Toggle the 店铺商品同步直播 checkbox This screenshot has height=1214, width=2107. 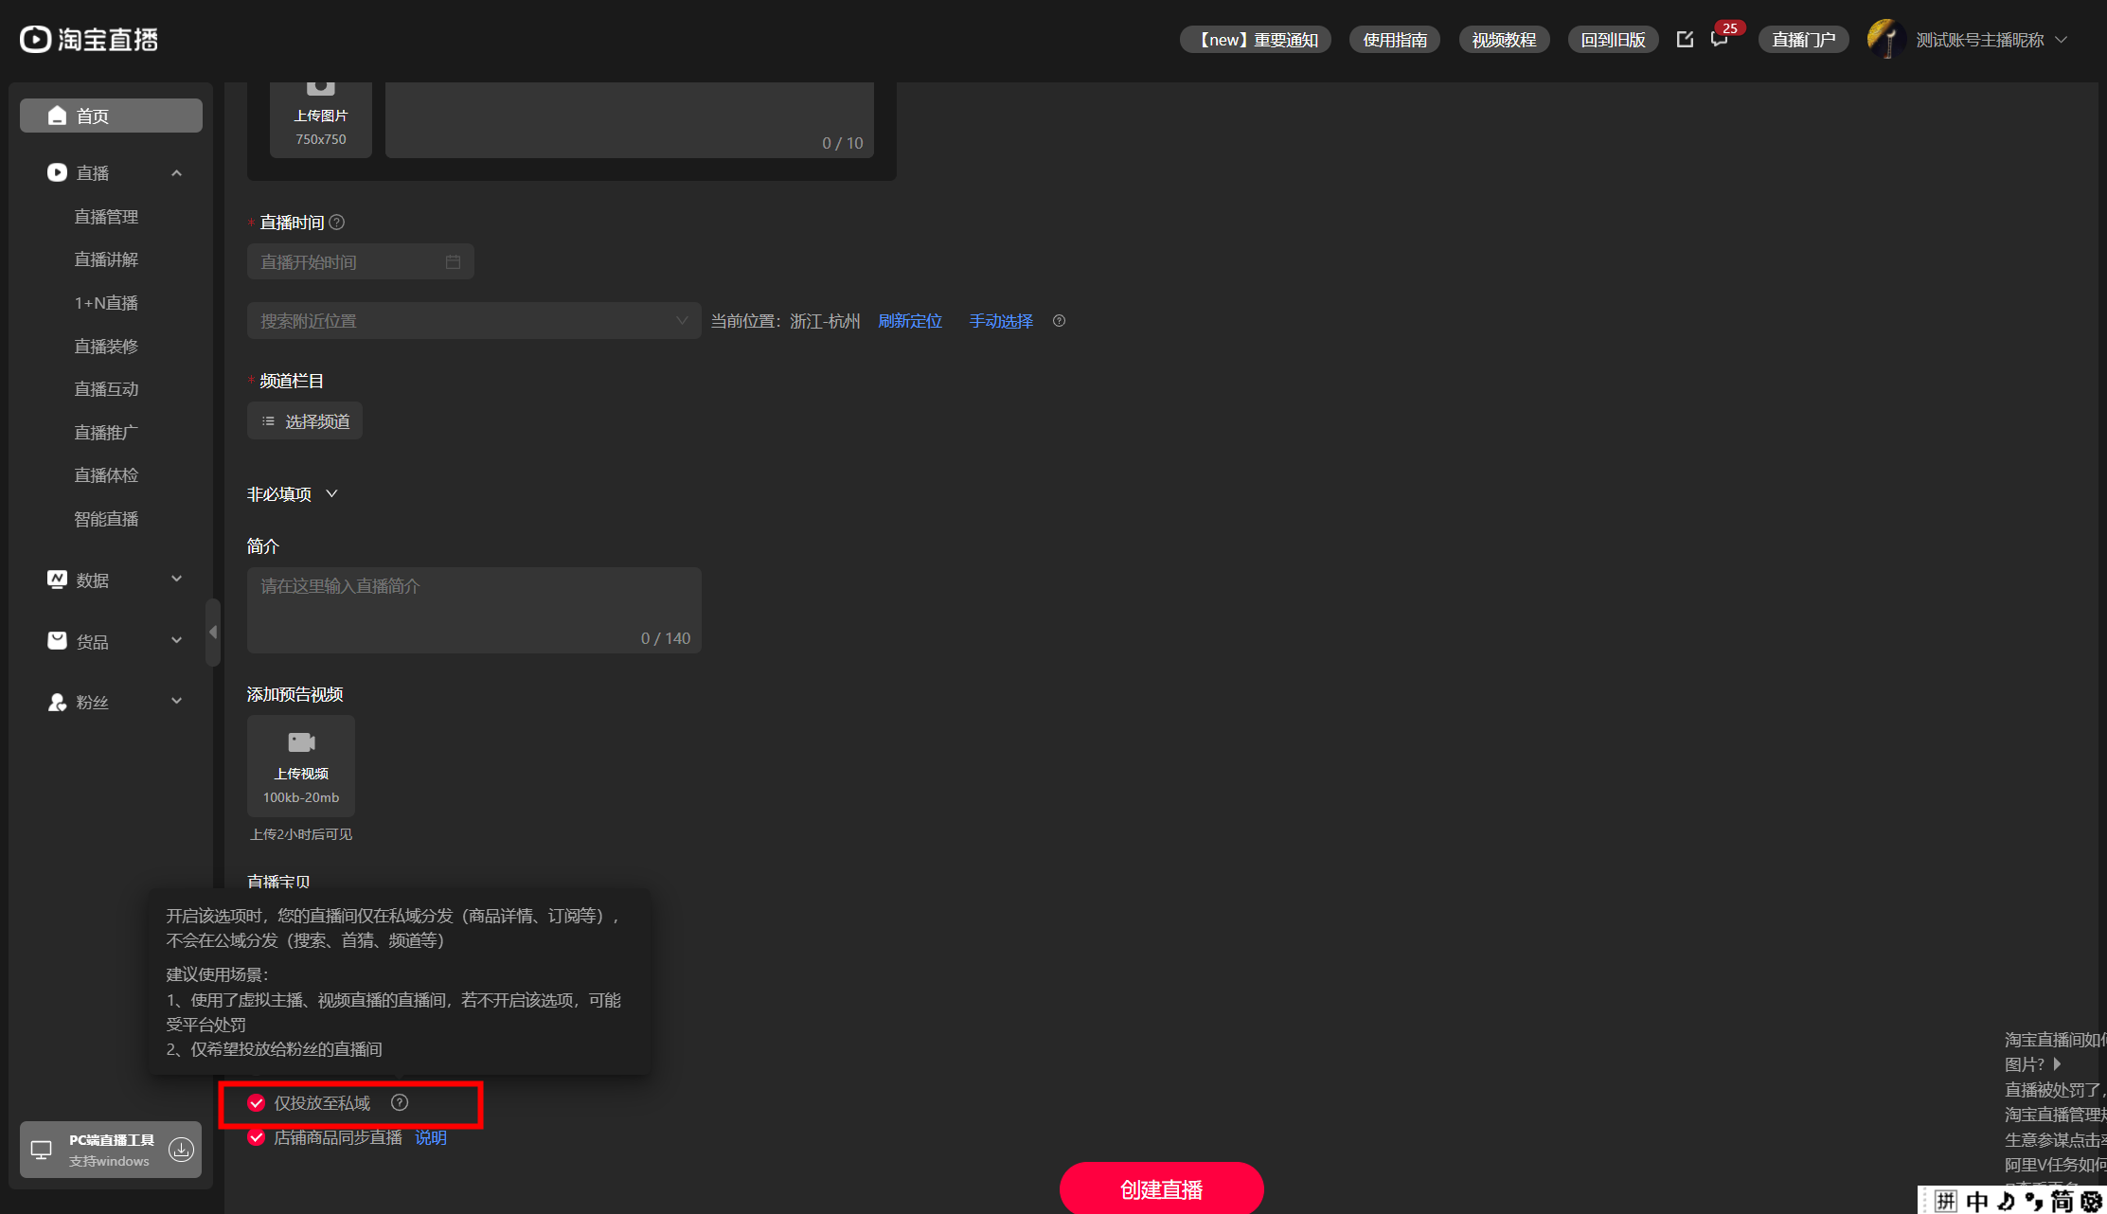256,1137
